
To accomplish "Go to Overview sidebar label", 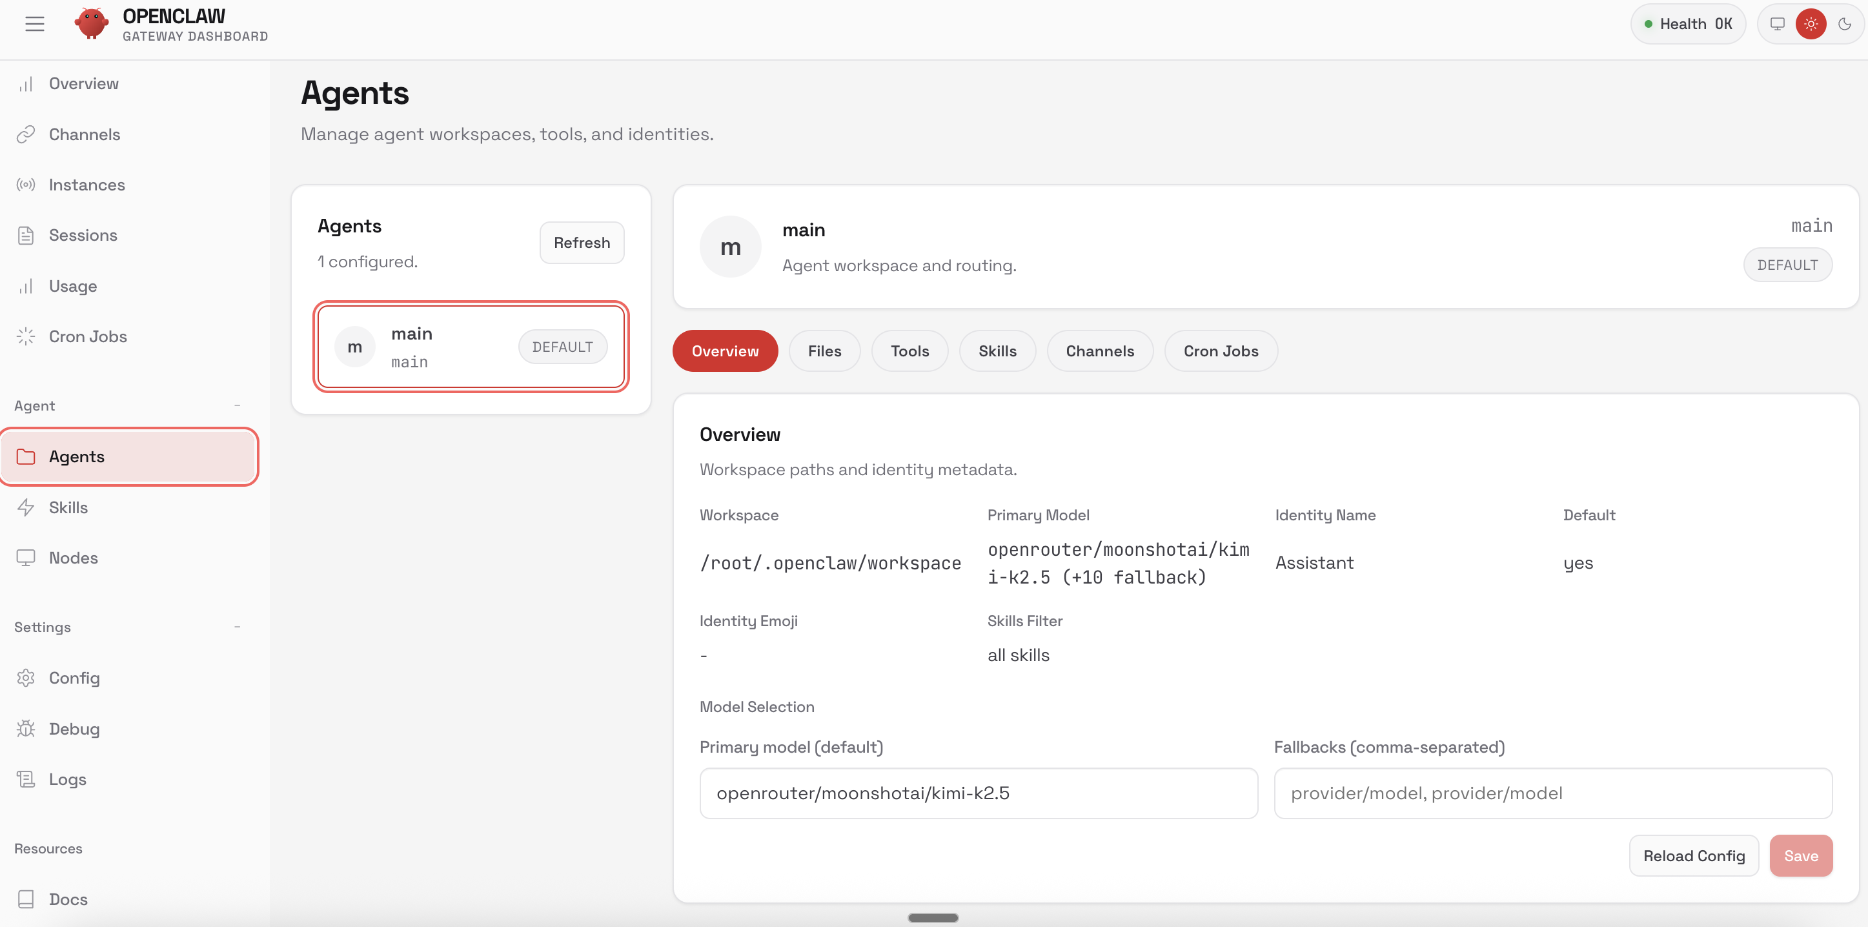I will tap(83, 84).
